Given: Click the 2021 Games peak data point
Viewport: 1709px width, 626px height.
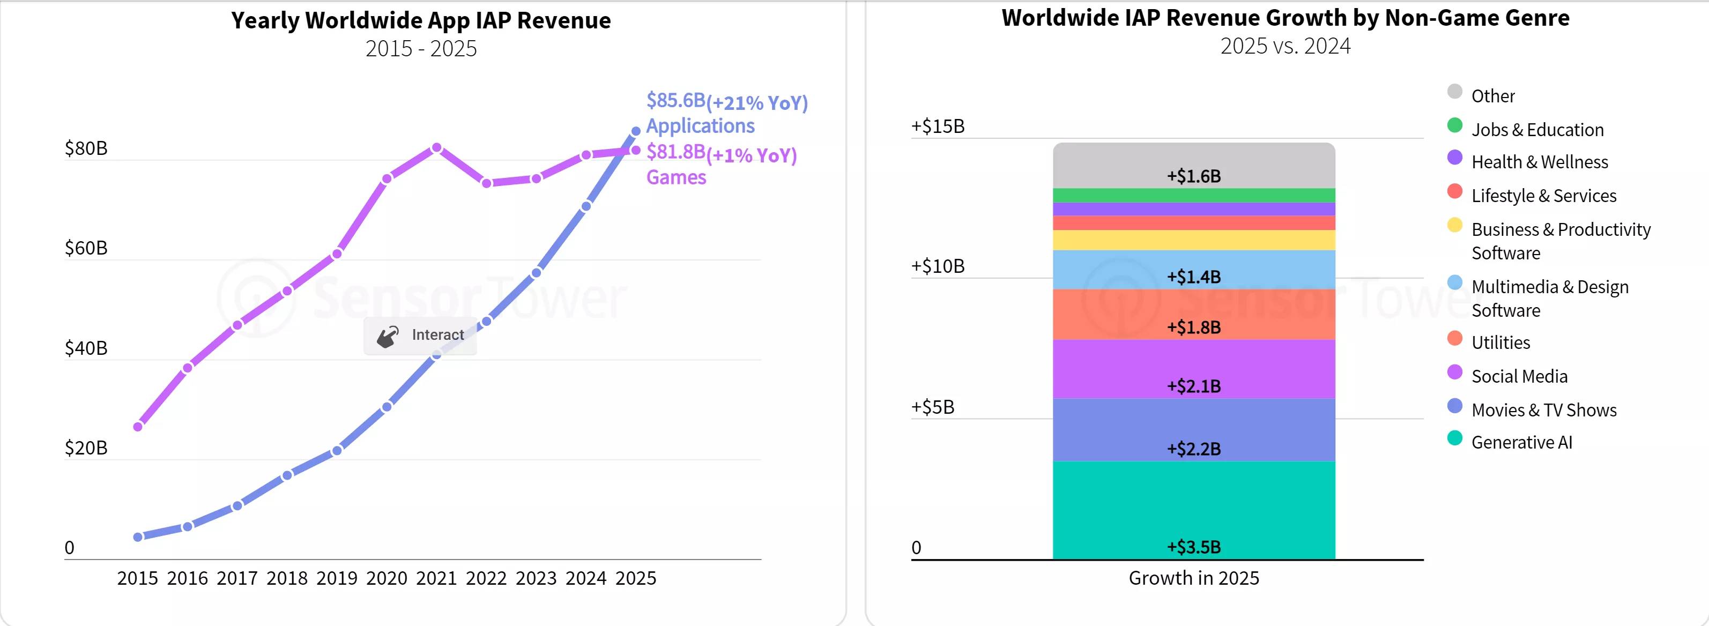Looking at the screenshot, I should pyautogui.click(x=436, y=148).
